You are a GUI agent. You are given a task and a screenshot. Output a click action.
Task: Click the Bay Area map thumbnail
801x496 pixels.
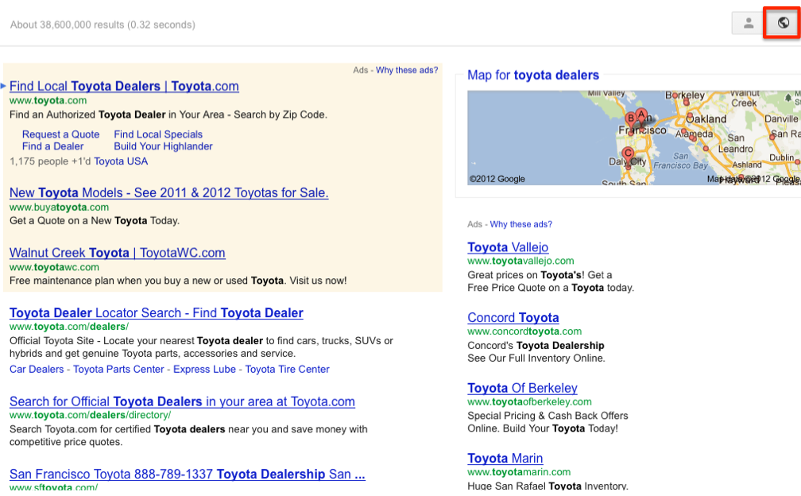(x=634, y=138)
